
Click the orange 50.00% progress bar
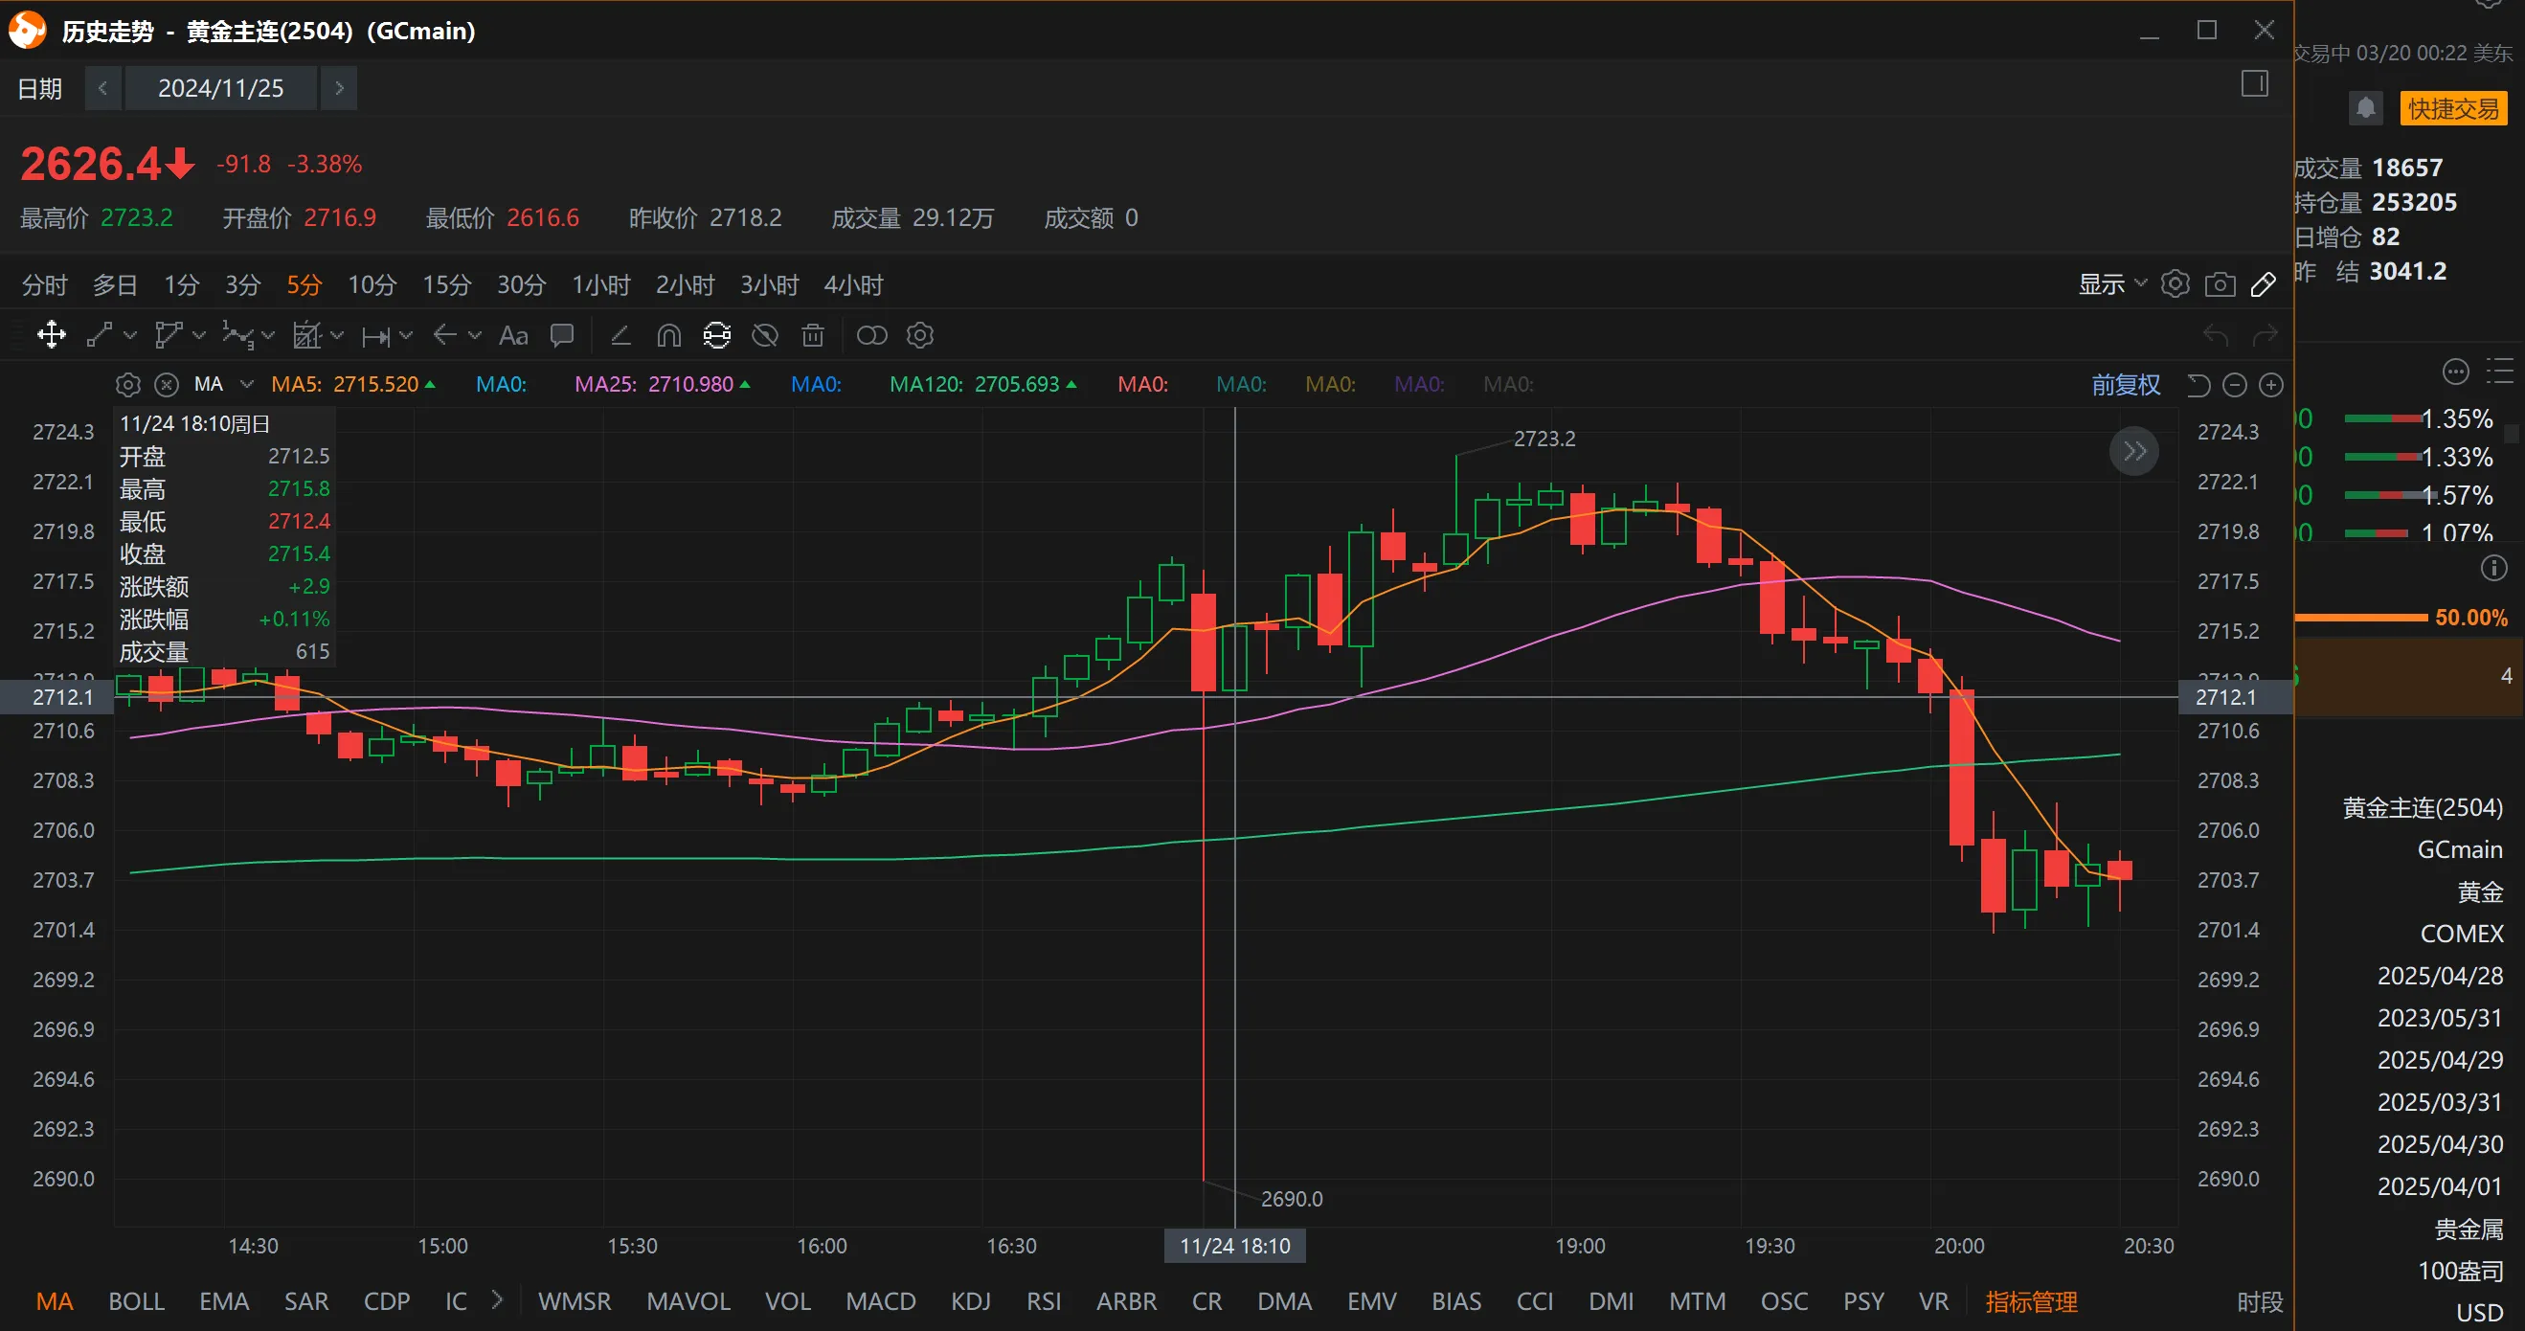2362,618
